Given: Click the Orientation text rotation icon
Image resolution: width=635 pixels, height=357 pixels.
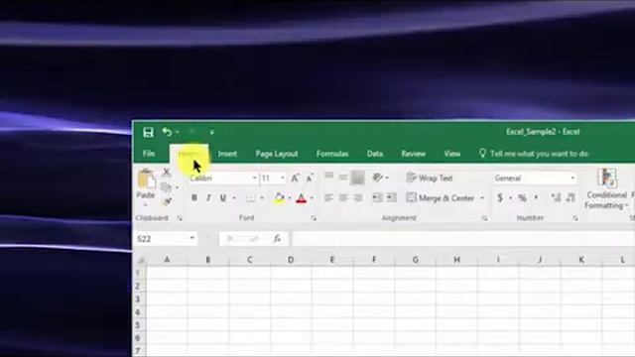Looking at the screenshot, I should coord(378,178).
